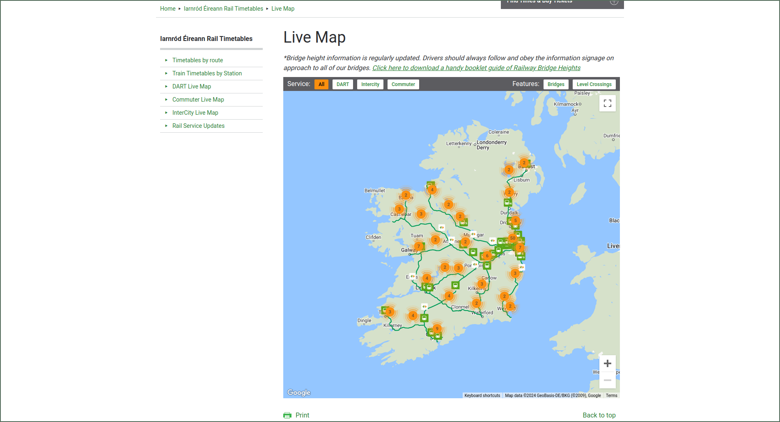Click the Belmullet map label
Viewport: 780px width, 422px height.
[x=375, y=191]
